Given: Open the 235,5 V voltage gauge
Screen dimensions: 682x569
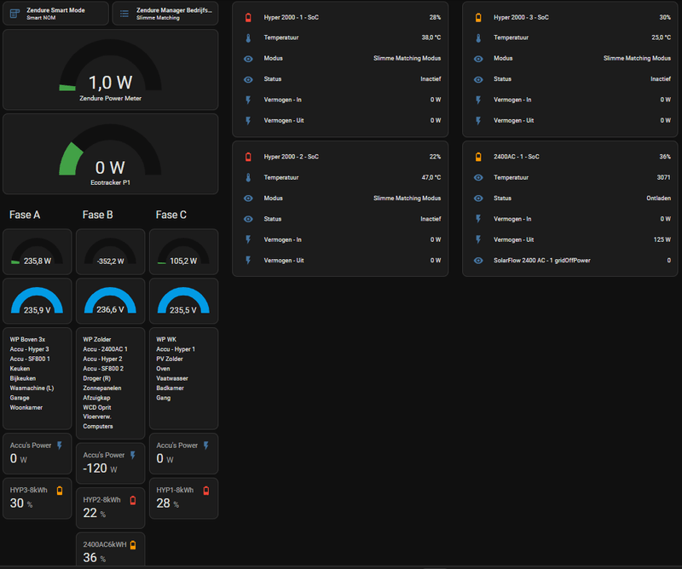Looking at the screenshot, I should pos(183,302).
